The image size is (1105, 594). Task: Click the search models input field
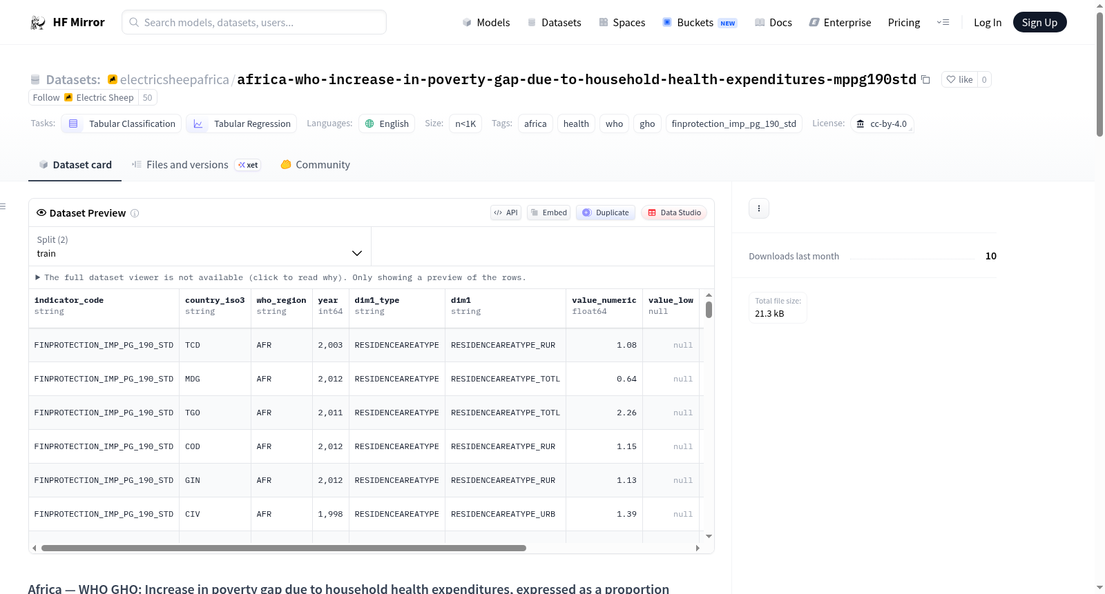coord(254,22)
